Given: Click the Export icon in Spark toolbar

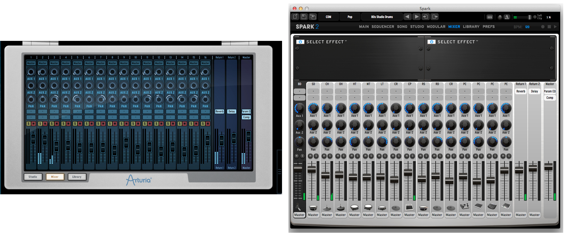Looking at the screenshot, I should pos(435,17).
